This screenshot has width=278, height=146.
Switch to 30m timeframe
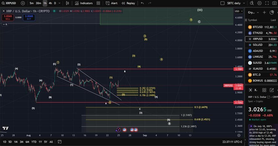[38, 3]
